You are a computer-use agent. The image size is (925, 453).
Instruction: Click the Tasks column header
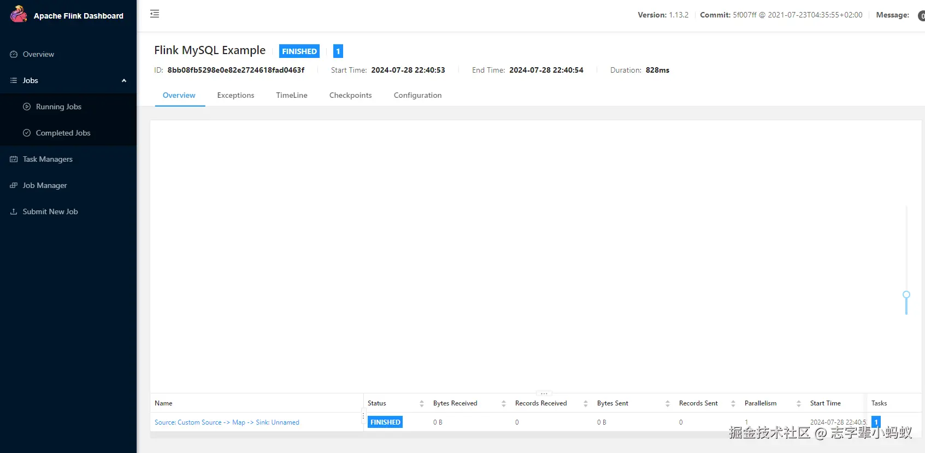(x=879, y=403)
